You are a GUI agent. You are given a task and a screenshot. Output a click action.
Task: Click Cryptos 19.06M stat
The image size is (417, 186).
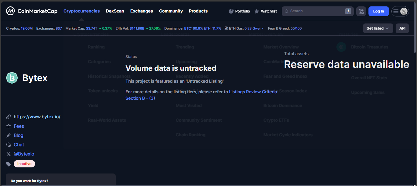click(19, 28)
